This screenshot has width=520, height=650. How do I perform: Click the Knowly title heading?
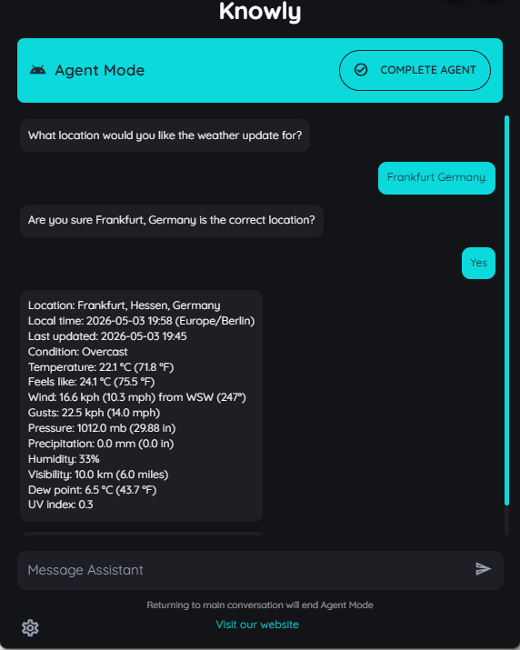click(260, 11)
